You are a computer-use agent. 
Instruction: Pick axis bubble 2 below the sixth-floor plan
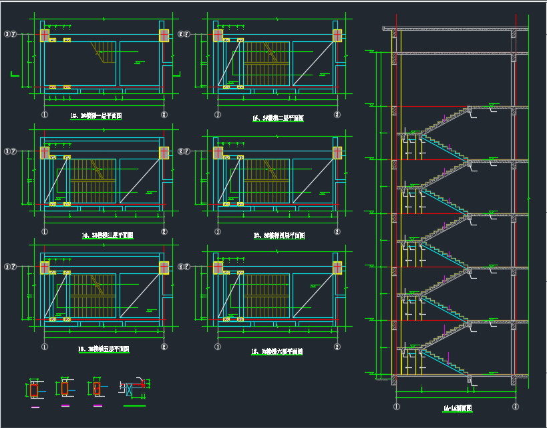[337, 347]
